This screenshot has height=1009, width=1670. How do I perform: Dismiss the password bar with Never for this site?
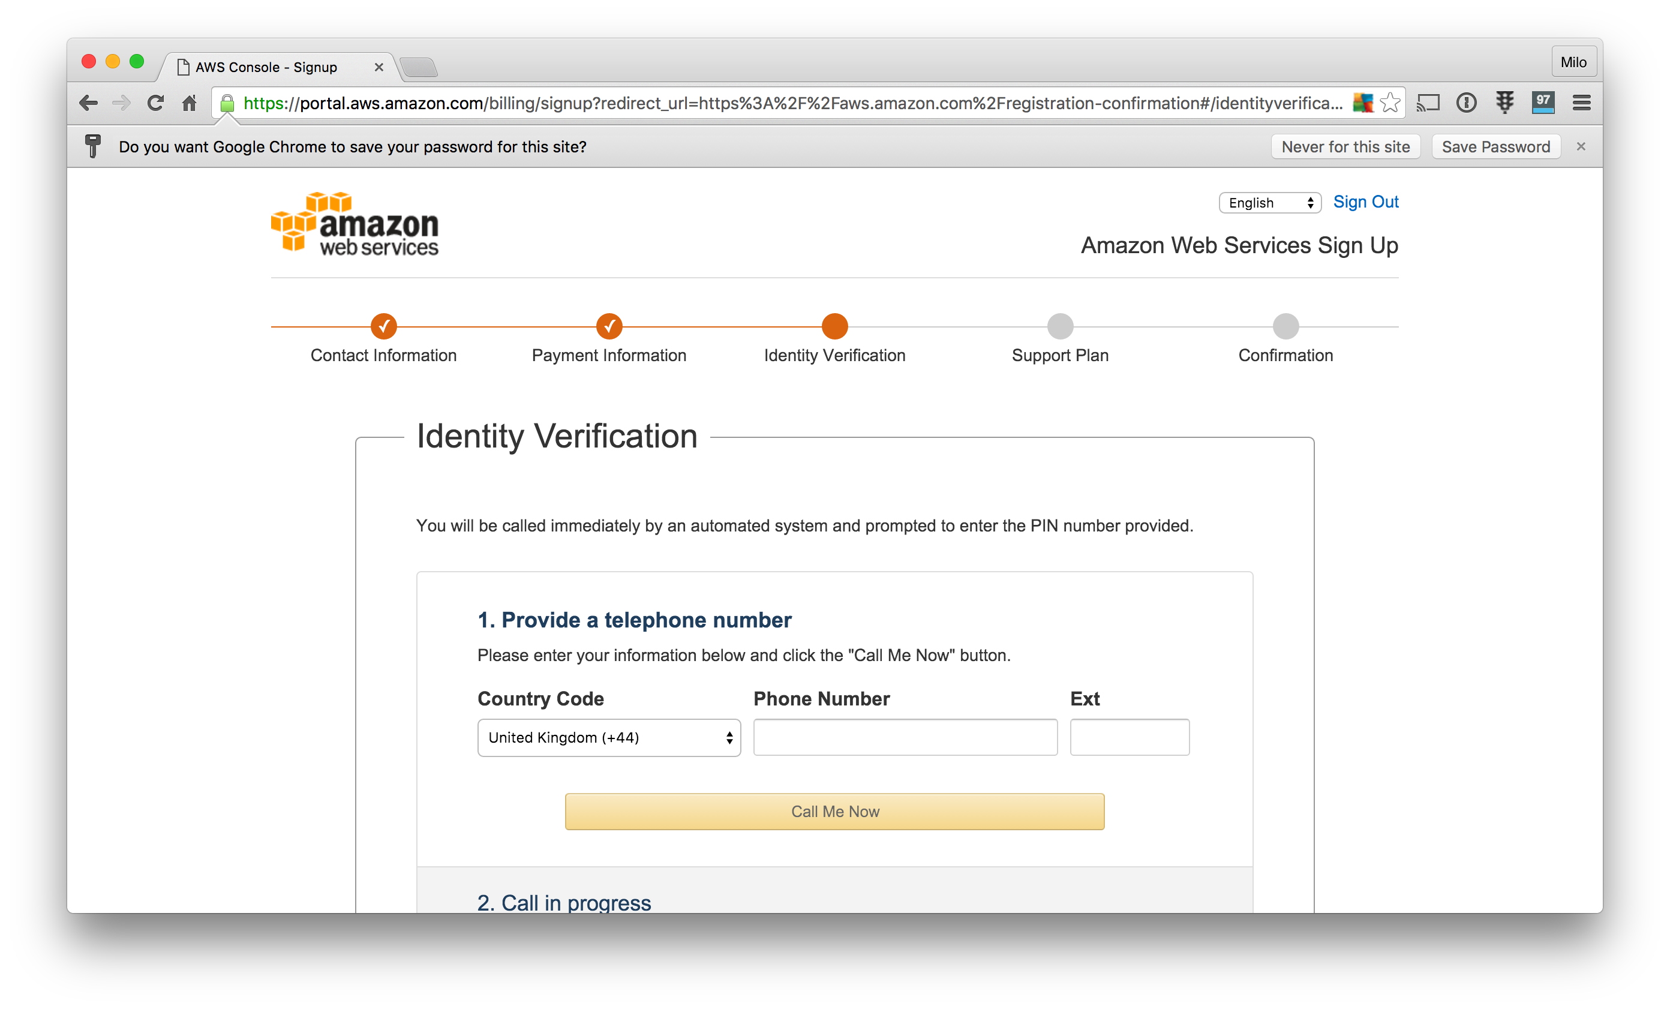point(1345,146)
